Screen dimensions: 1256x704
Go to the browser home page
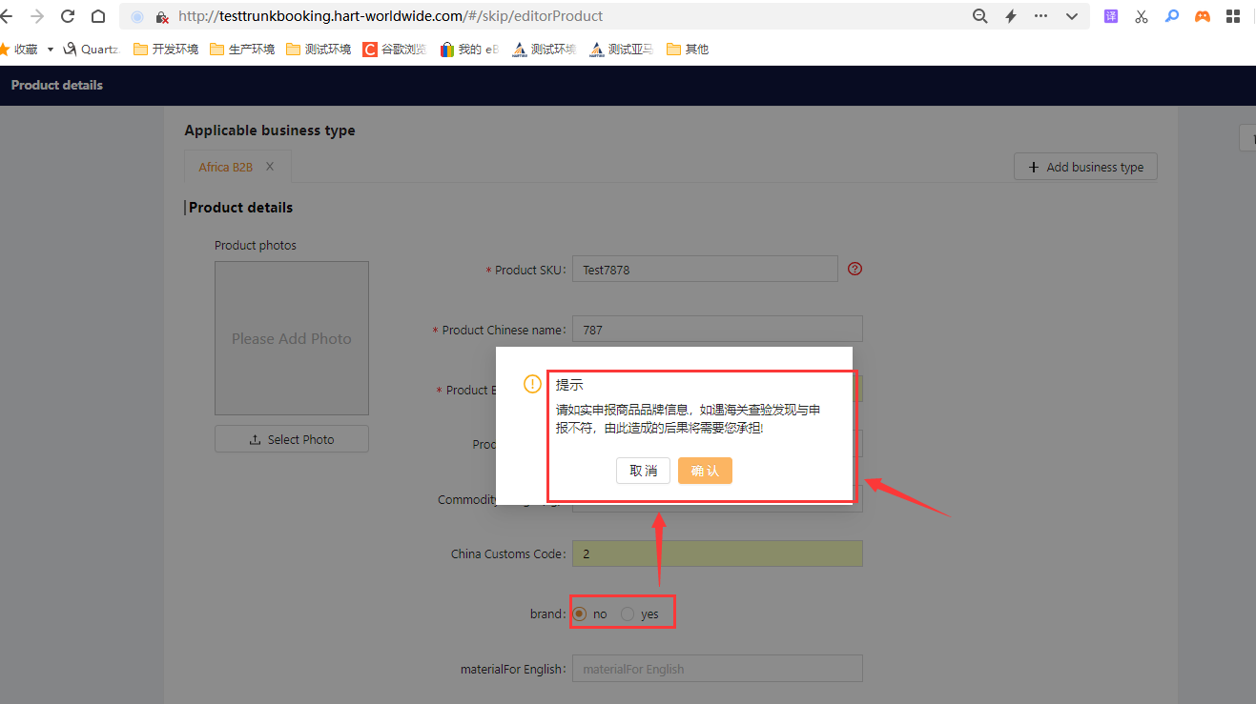click(x=98, y=16)
